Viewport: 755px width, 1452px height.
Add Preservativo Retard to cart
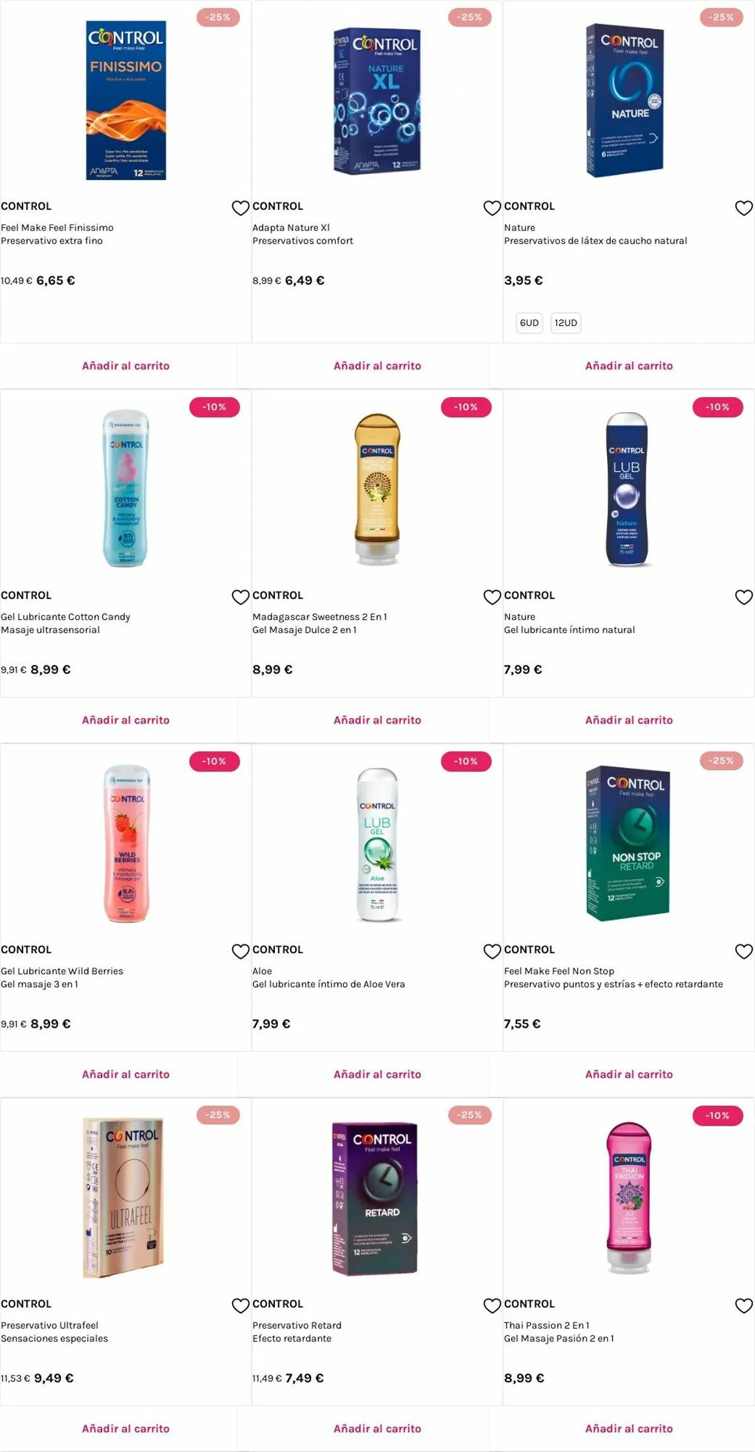(377, 1428)
